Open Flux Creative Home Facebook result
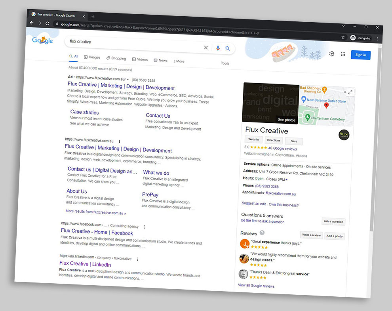 (97, 232)
